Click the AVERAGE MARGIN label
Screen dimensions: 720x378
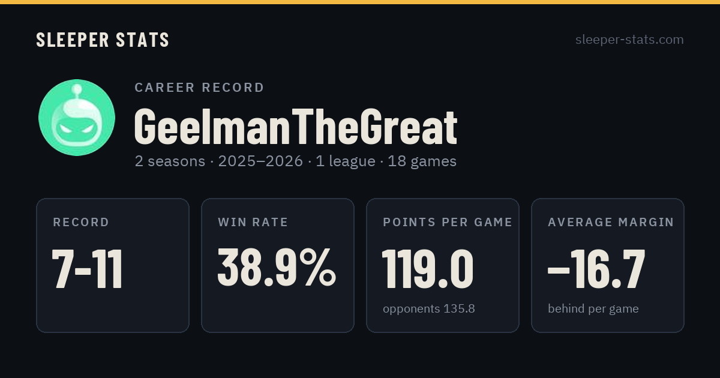coord(611,222)
